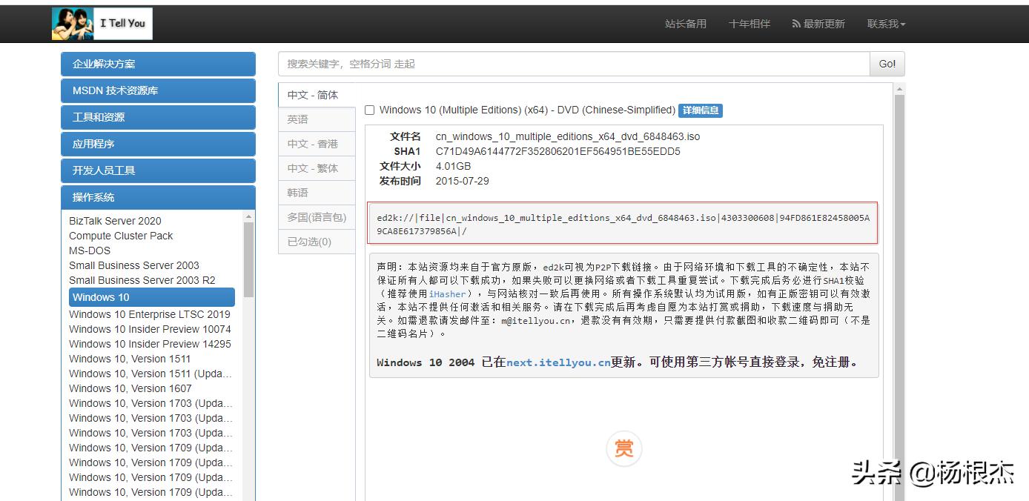Screen dimensions: 1029x501
Task: Switch to the 韩语 tab
Action: tap(317, 192)
